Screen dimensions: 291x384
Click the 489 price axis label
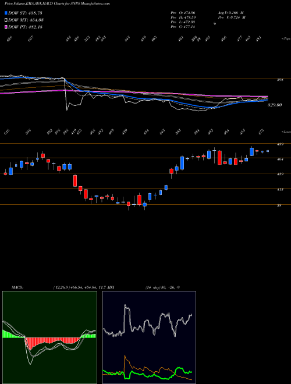pos(280,144)
